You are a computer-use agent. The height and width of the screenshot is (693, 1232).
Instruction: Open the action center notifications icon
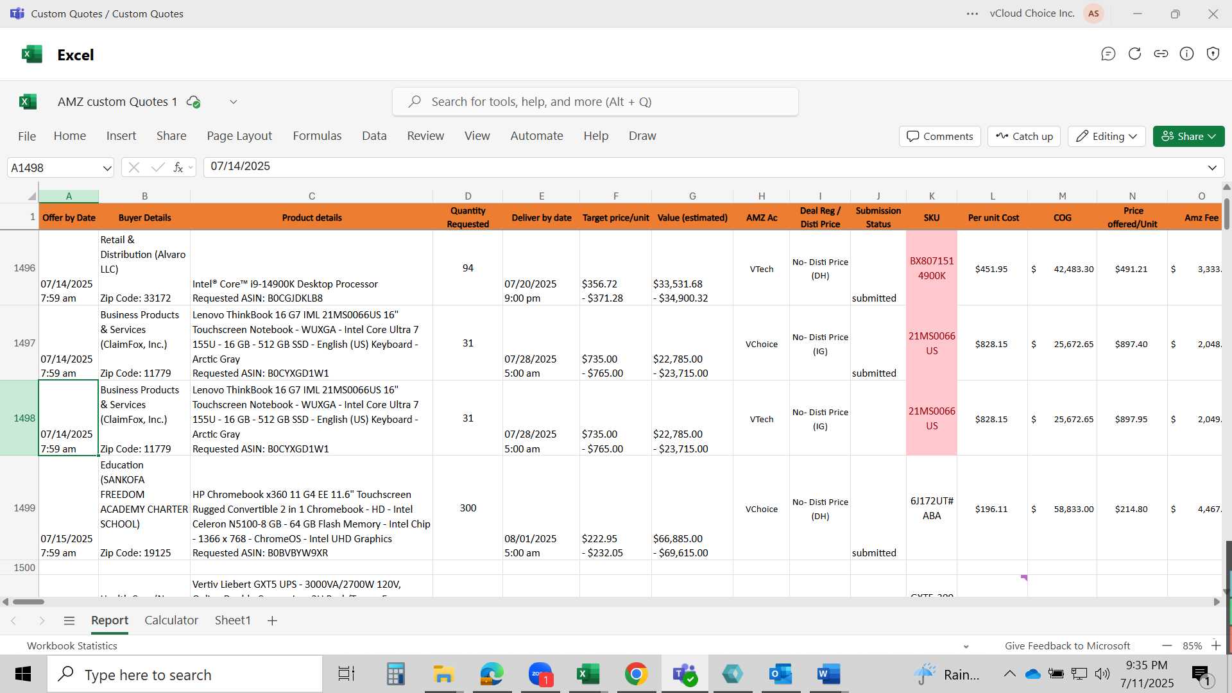point(1200,674)
